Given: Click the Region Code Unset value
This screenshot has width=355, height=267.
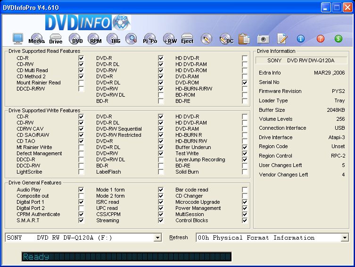Looking at the screenshot, I should coord(338,147).
